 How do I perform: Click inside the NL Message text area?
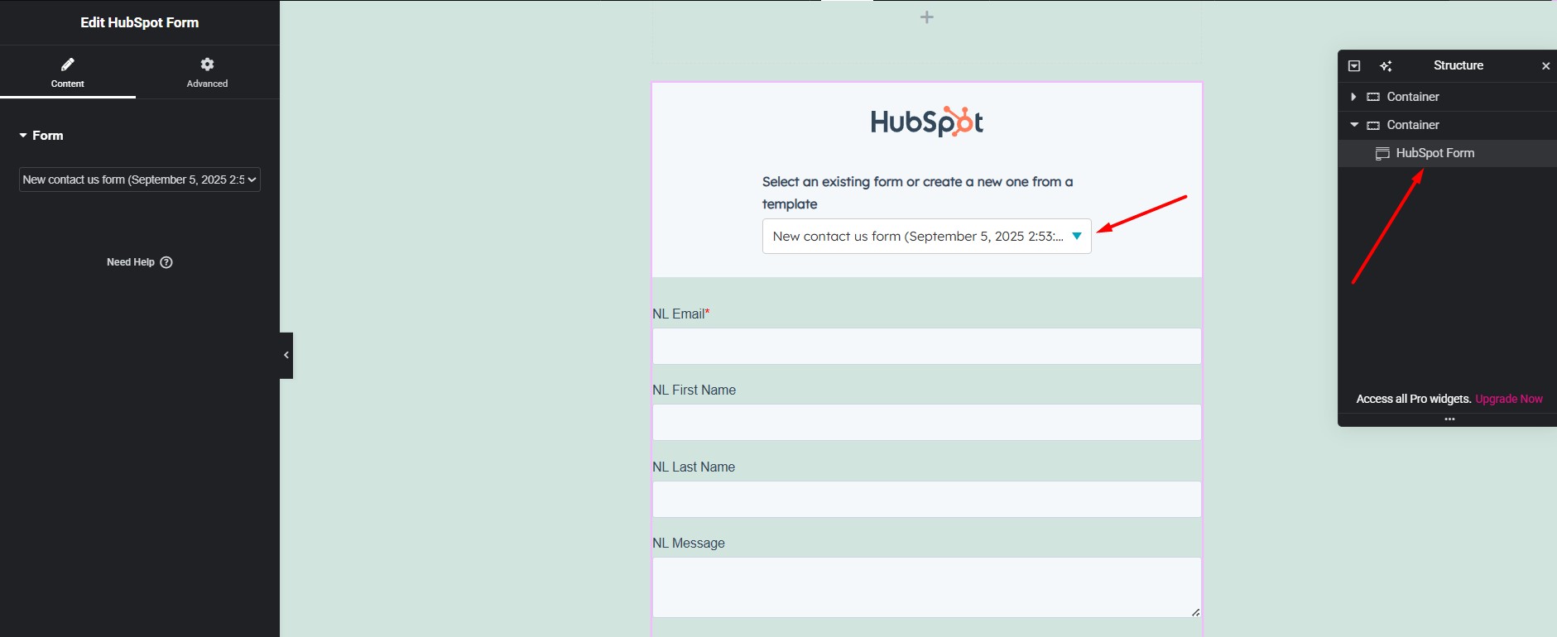coord(926,587)
